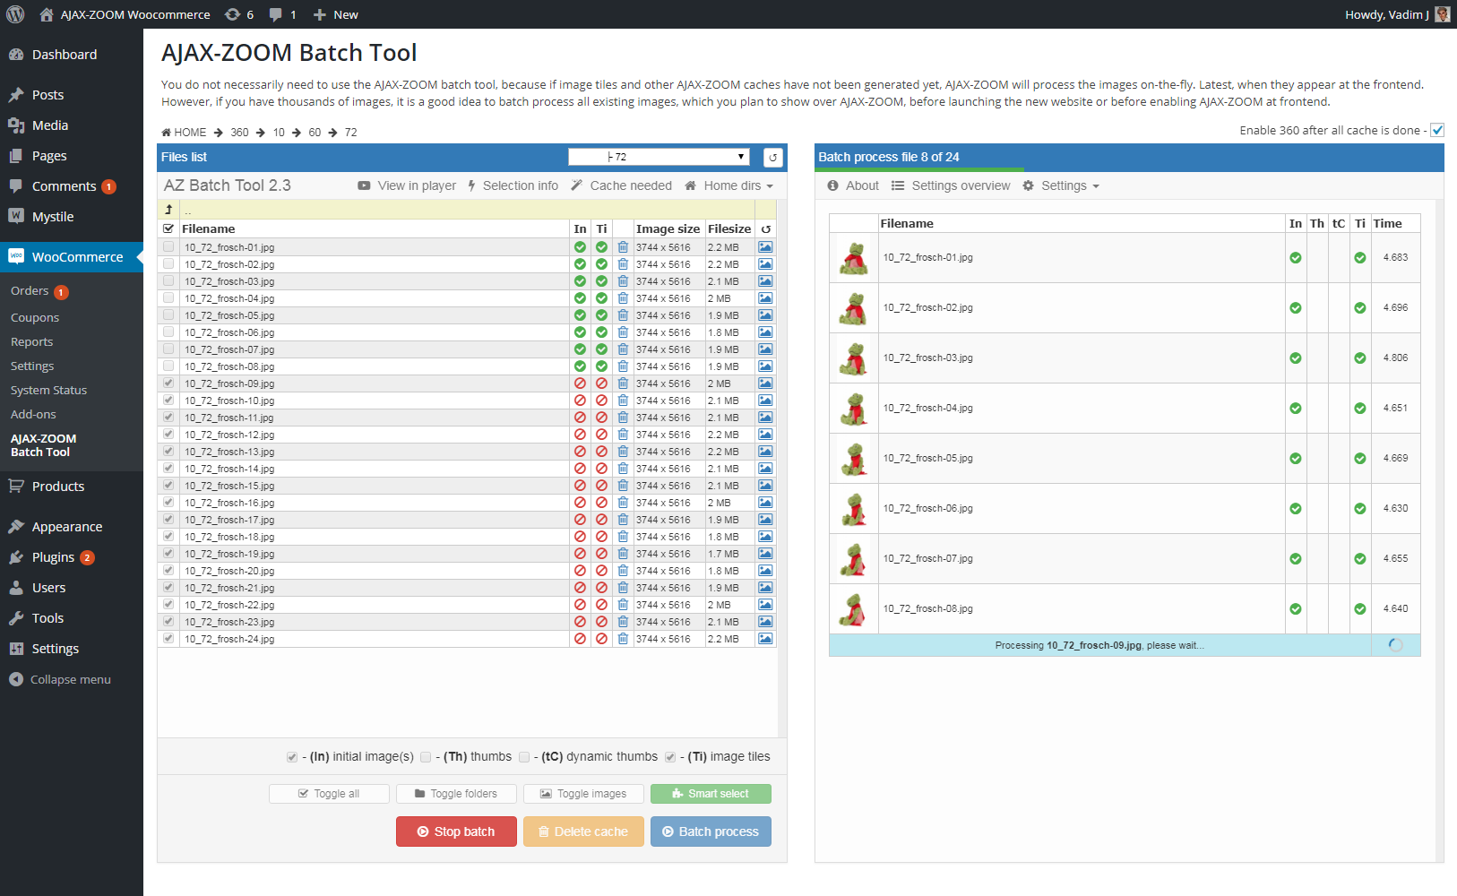The height and width of the screenshot is (896, 1457).
Task: Toggle (In) initial image(s) checkbox
Action: [292, 757]
